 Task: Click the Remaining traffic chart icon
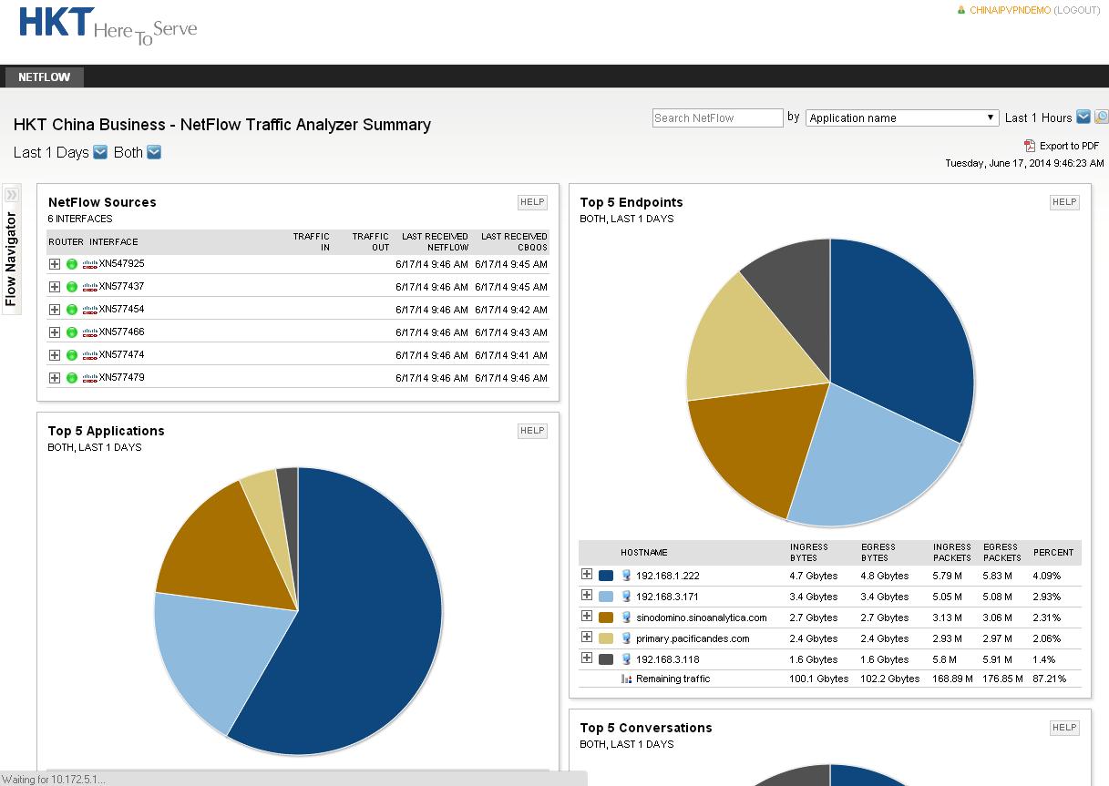(x=626, y=679)
